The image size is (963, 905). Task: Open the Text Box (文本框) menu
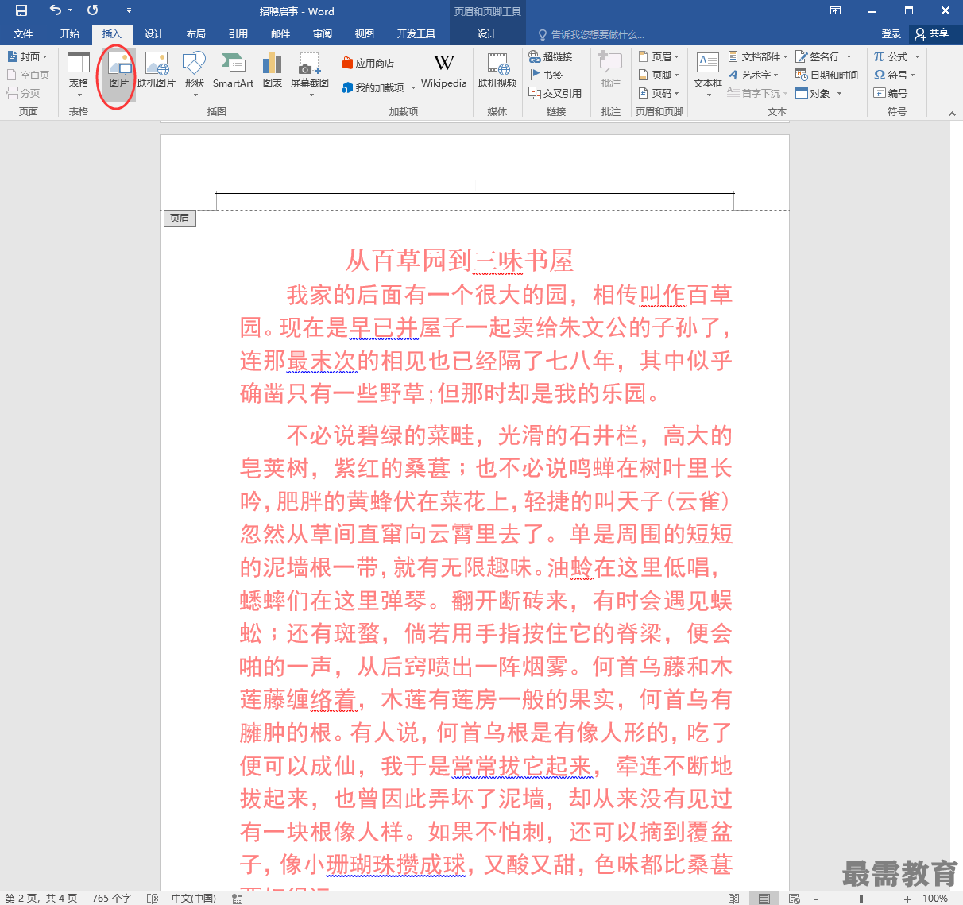click(x=708, y=75)
